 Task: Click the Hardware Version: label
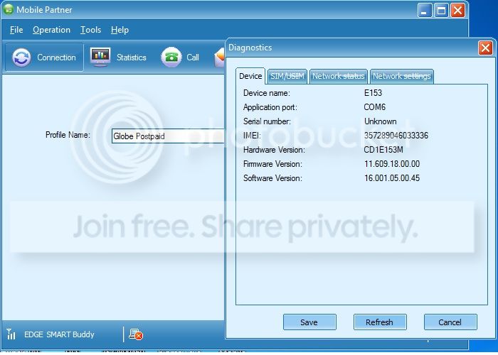274,150
